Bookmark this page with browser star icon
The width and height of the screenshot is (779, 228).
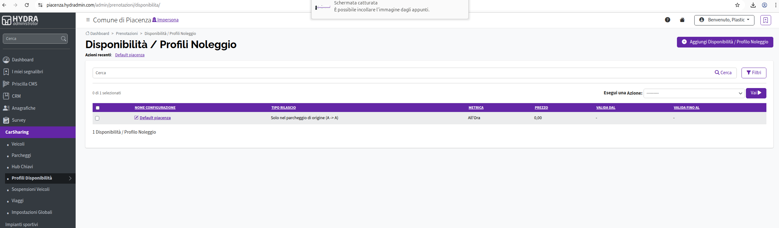737,5
